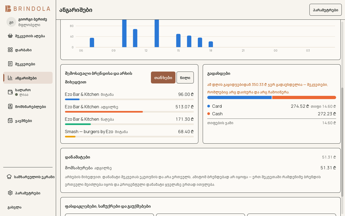Click the wallet icon for სალარო
The height and width of the screenshot is (216, 345).
(x=10, y=92)
